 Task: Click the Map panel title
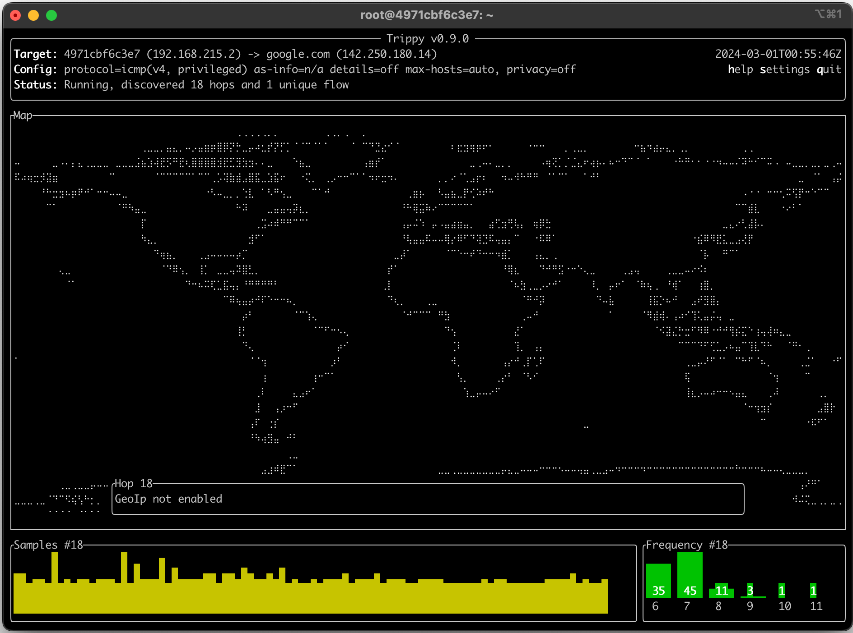click(x=23, y=116)
